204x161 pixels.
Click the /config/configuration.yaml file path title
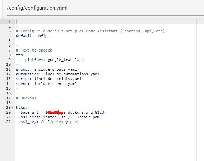(37, 8)
